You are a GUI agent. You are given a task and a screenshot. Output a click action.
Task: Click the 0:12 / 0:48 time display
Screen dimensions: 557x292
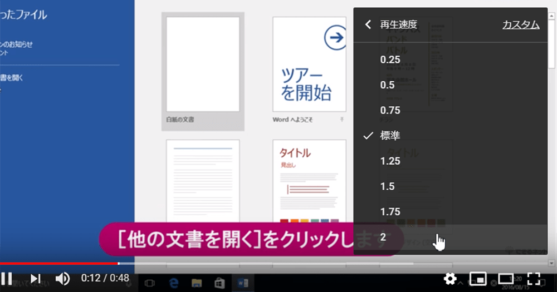point(105,278)
